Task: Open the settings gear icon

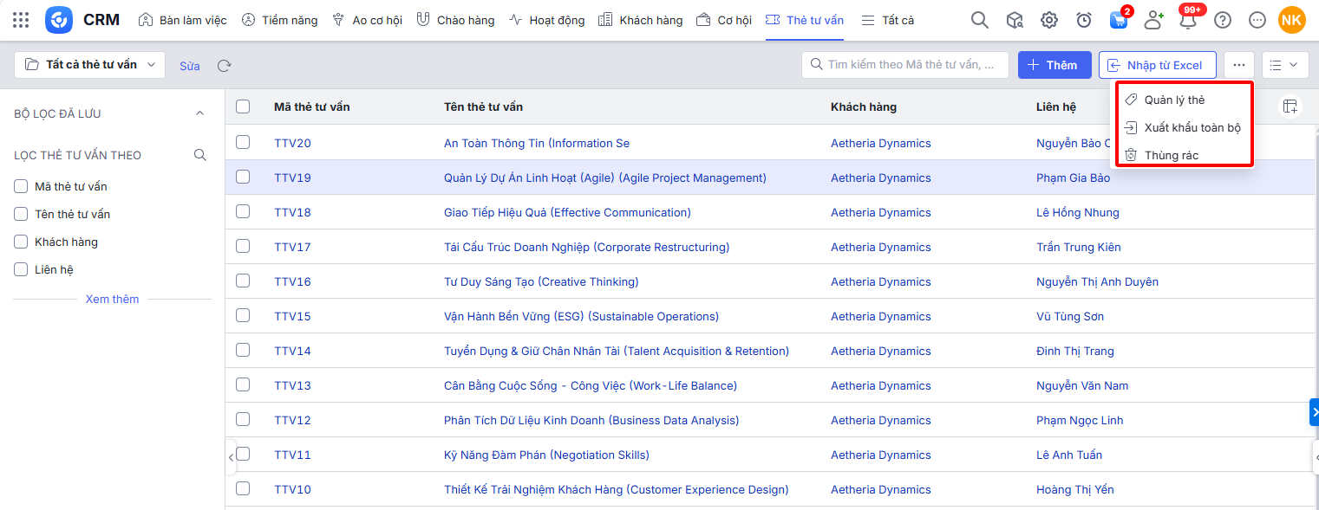Action: click(x=1049, y=20)
